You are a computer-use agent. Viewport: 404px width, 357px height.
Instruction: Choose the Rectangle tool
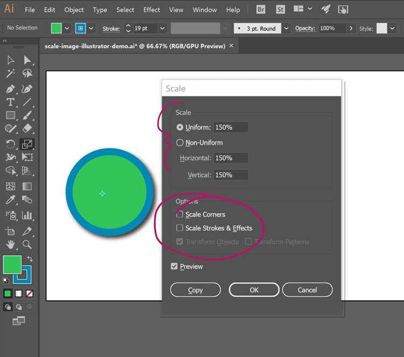[10, 115]
